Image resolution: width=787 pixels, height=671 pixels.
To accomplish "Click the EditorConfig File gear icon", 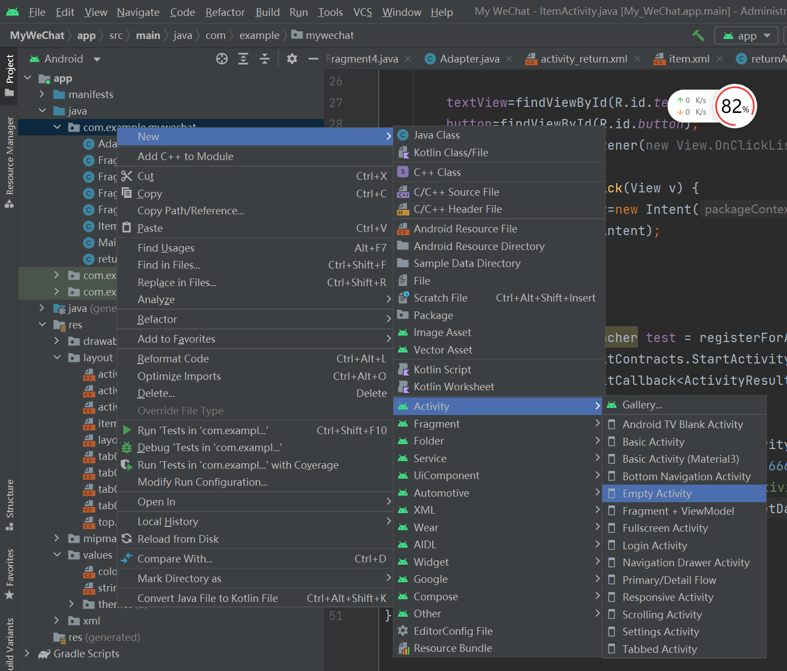I will [x=403, y=631].
